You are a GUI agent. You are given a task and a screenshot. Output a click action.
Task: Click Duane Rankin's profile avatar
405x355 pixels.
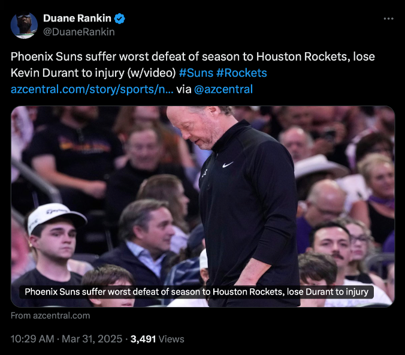tap(24, 25)
